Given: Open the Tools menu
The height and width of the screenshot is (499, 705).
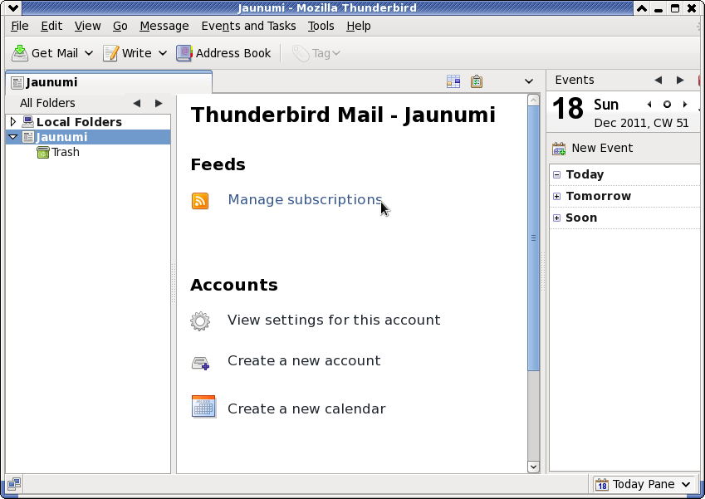Looking at the screenshot, I should click(321, 26).
